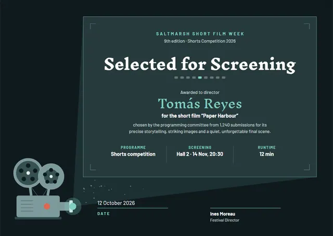The width and height of the screenshot is (333, 236).
Task: Click the "Awarded to director" line
Action: (200, 93)
